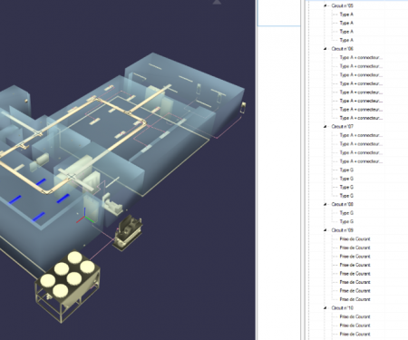This screenshot has height=340, width=408.
Task: Click the empty white panel beside the tree
Action: tap(279, 13)
